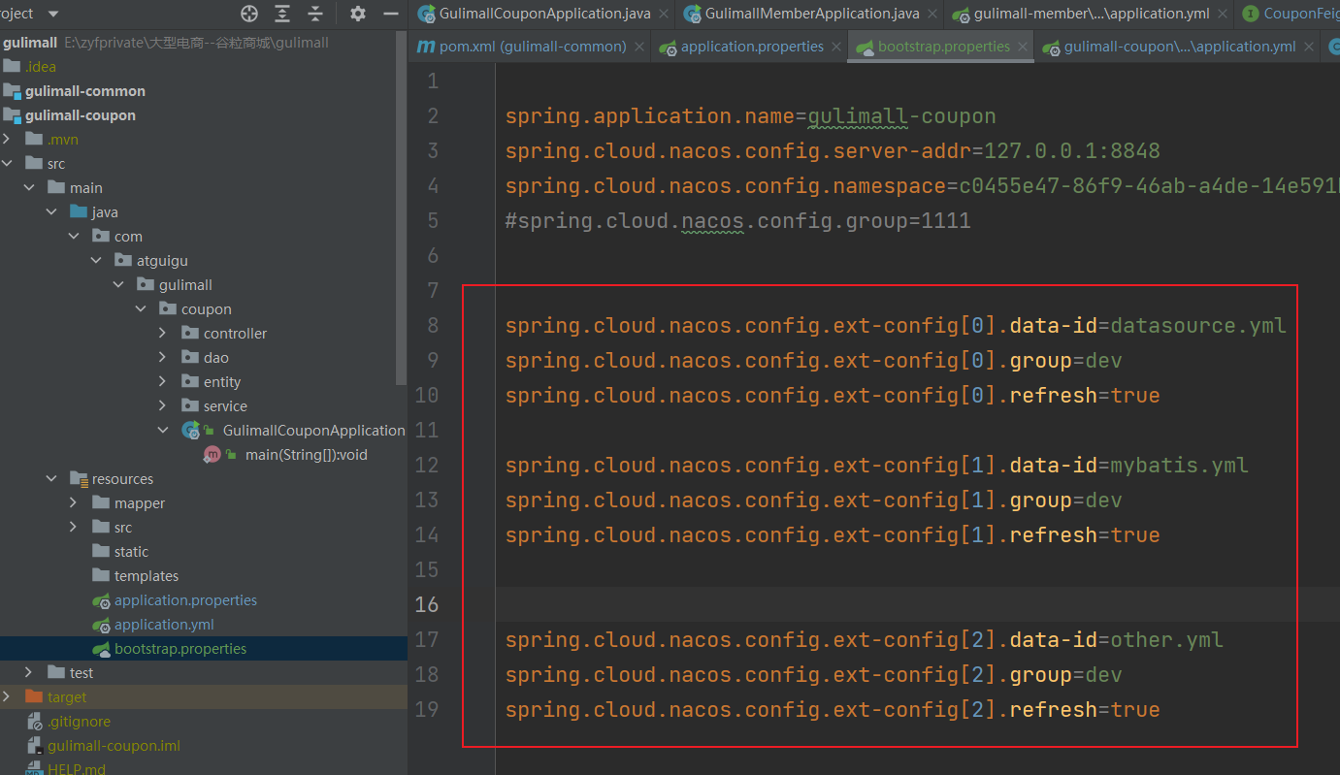The image size is (1340, 775).
Task: Collapse the main folder
Action: 29,188
